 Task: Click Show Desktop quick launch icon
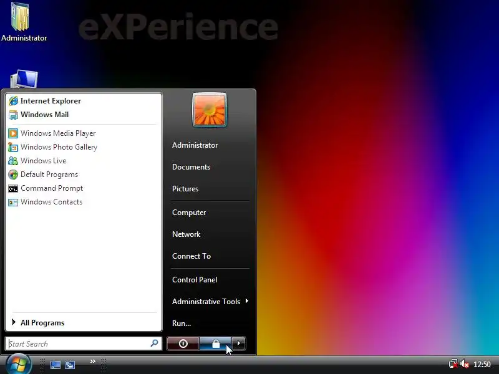tap(56, 365)
